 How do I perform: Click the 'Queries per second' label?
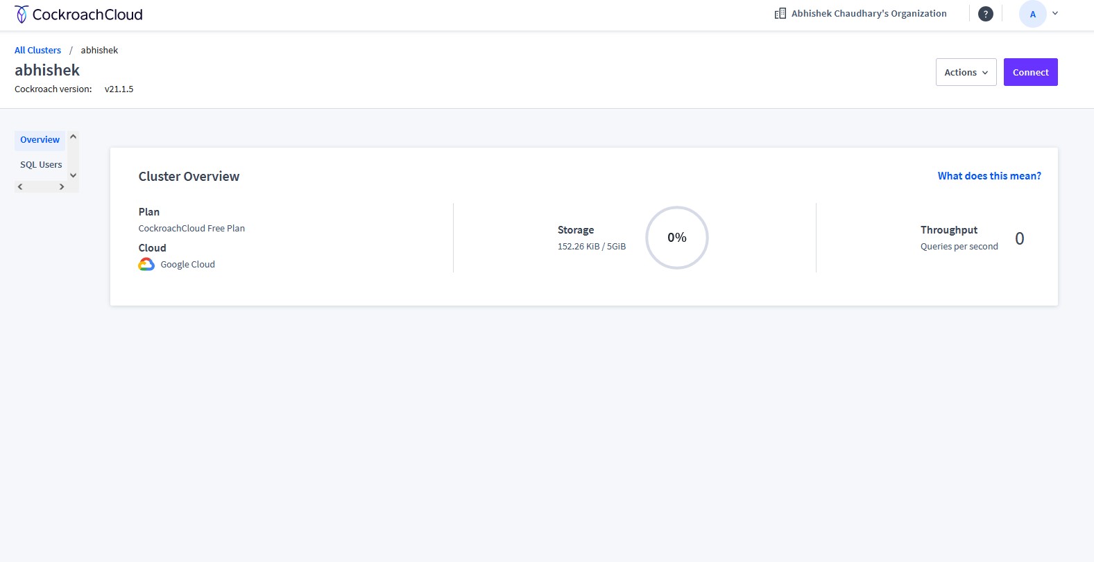coord(959,246)
